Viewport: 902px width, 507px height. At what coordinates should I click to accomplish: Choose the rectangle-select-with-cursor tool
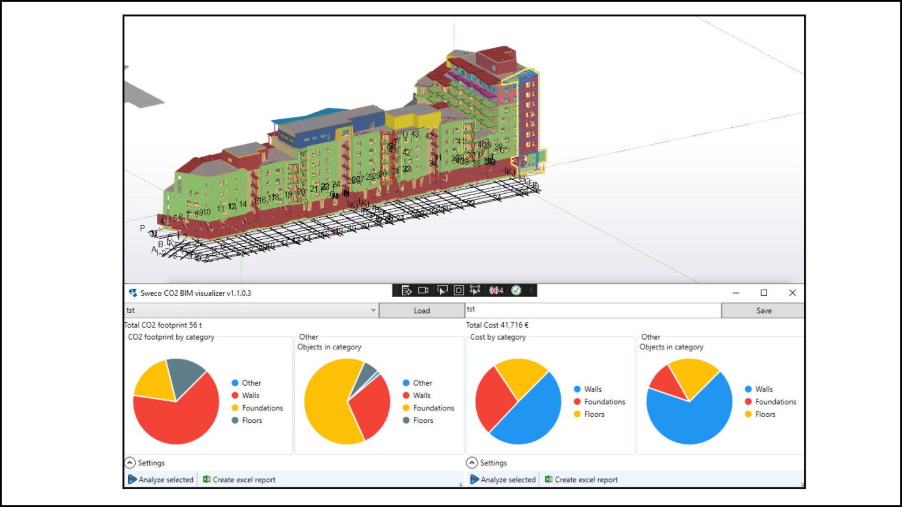click(x=475, y=290)
